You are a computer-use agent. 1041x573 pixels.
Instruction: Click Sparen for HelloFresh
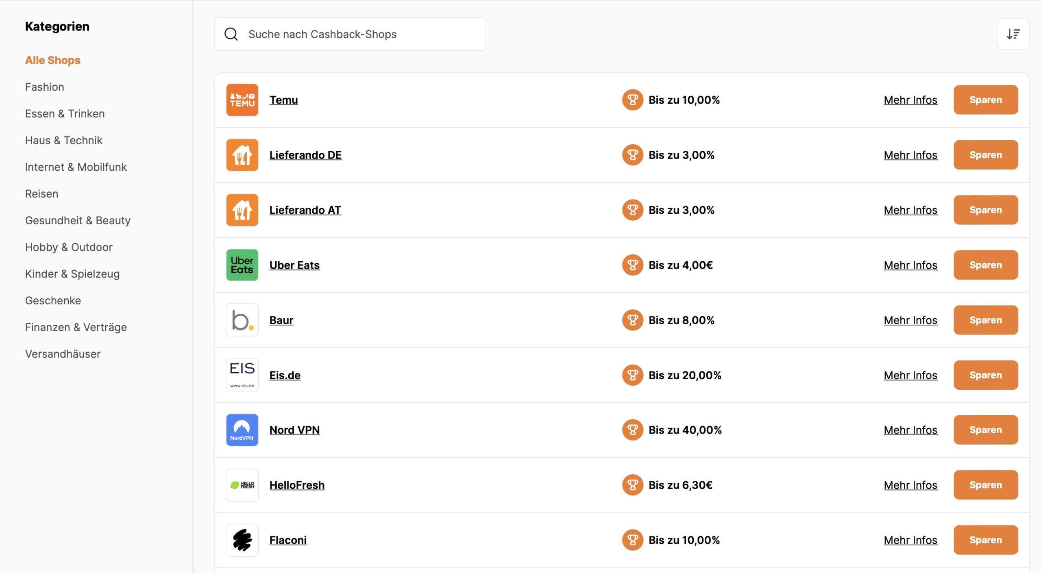coord(986,485)
